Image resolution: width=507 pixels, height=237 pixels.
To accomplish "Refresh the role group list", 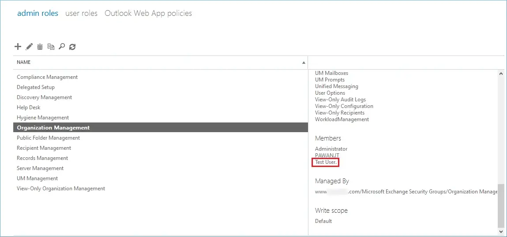I will tap(72, 47).
